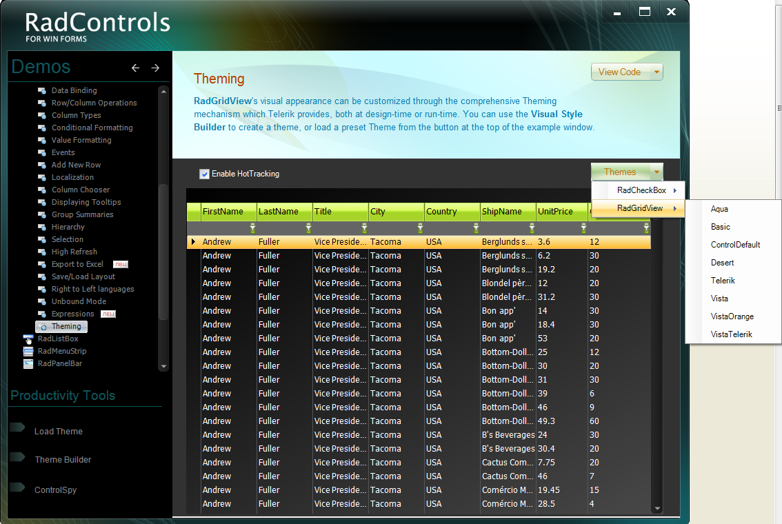Click the demo tree scroll-down arrow
This screenshot has height=524, width=782.
[x=163, y=366]
